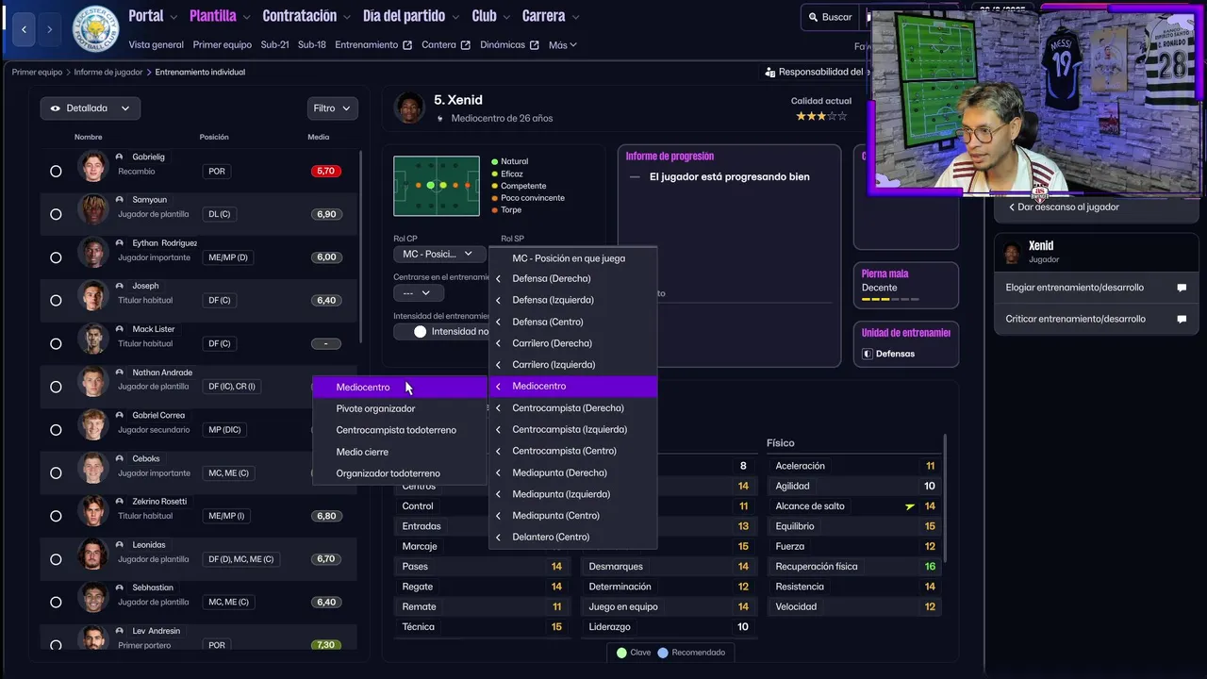Viewport: 1207px width, 679px height.
Task: Open Entrenamiento external link
Action: pyautogui.click(x=373, y=44)
